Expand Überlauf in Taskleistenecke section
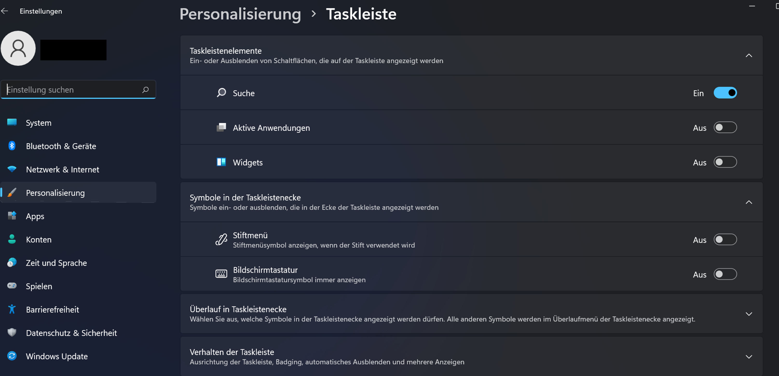Screen dimensions: 779x376 point(748,314)
